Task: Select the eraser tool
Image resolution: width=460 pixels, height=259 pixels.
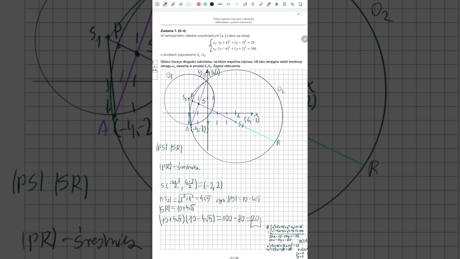Action: coord(181,4)
